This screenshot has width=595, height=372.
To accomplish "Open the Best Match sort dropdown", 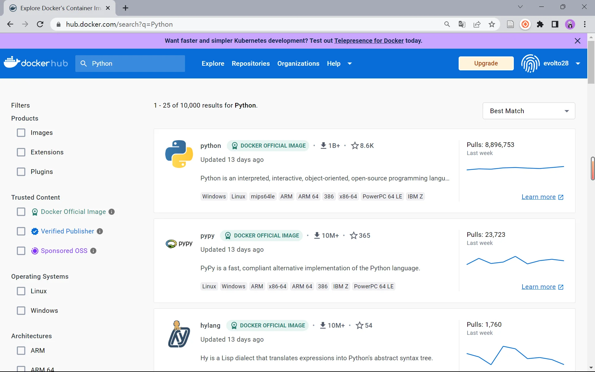I will coord(529,111).
